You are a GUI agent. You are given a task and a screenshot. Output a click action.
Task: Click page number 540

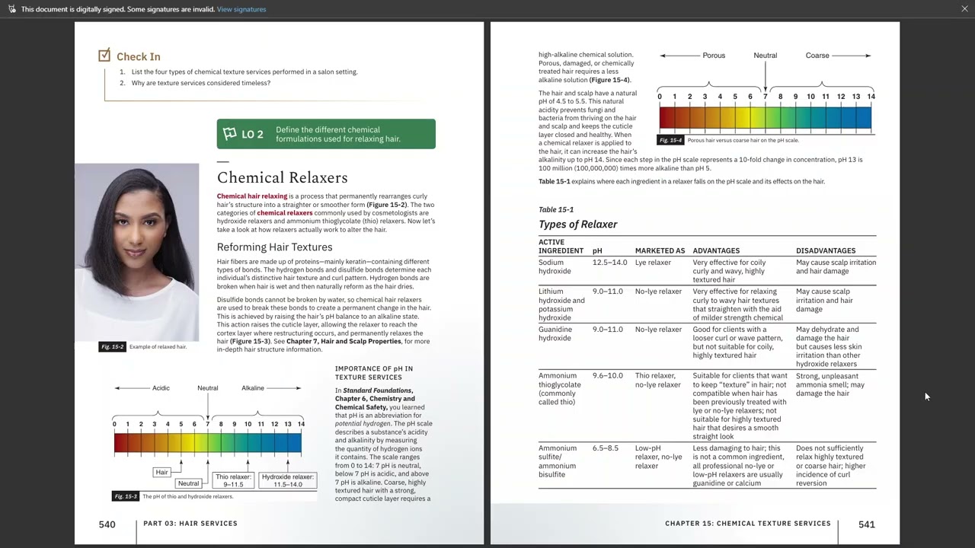click(107, 524)
